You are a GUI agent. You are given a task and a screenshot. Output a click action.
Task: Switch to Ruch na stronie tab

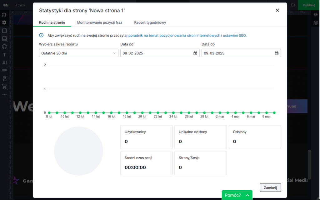(x=52, y=22)
